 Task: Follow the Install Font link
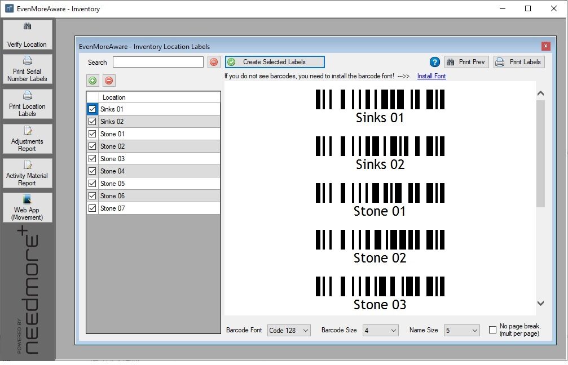(431, 76)
